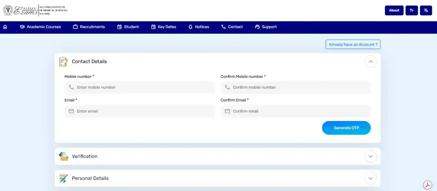Image resolution: width=437 pixels, height=191 pixels.
Task: Open the language translate button
Action: 426,10
